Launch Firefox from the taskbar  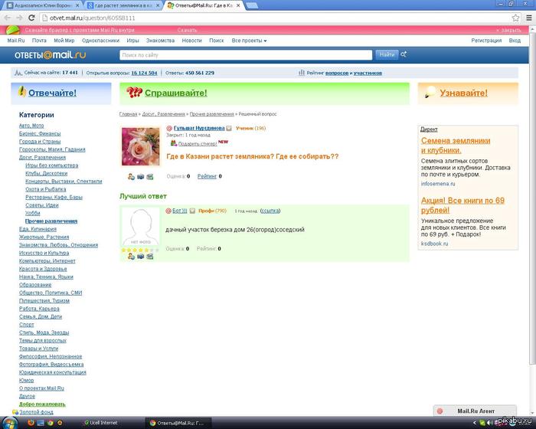coord(31,423)
